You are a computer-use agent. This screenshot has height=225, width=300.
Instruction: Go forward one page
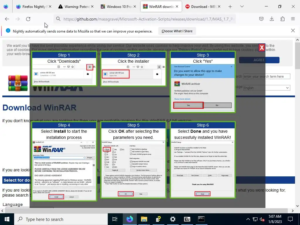click(x=18, y=19)
